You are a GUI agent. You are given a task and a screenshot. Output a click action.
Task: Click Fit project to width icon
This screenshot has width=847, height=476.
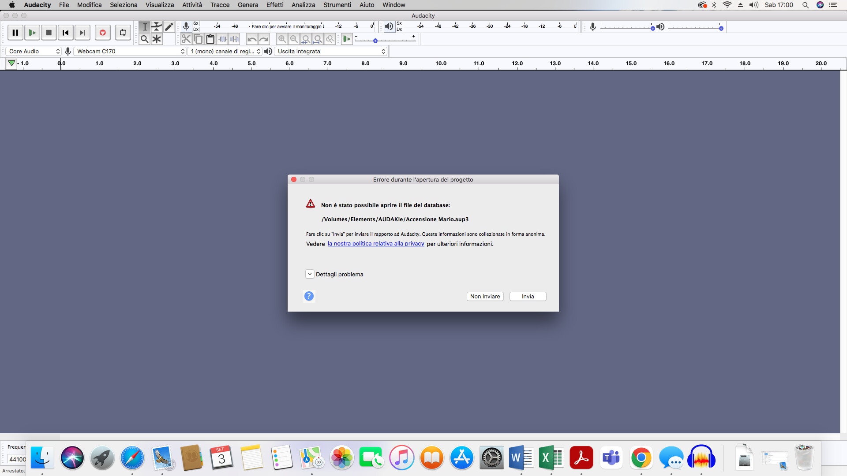318,39
